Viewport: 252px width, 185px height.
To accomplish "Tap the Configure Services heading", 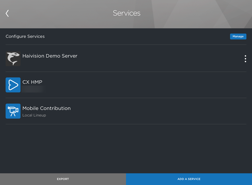I will tap(25, 36).
